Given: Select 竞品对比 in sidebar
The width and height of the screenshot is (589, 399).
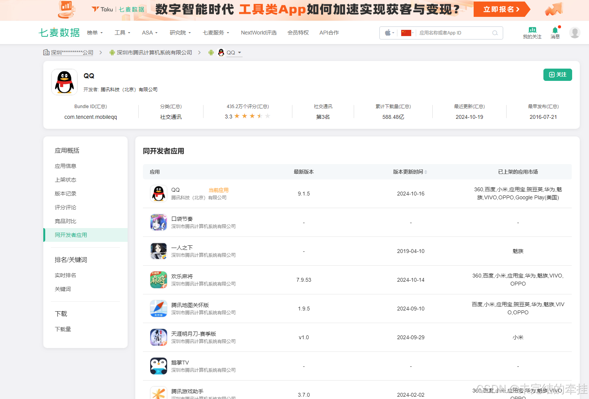Looking at the screenshot, I should pyautogui.click(x=66, y=221).
